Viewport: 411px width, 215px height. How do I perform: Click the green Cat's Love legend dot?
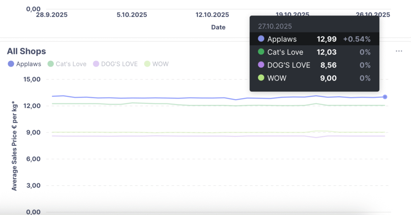(51, 64)
